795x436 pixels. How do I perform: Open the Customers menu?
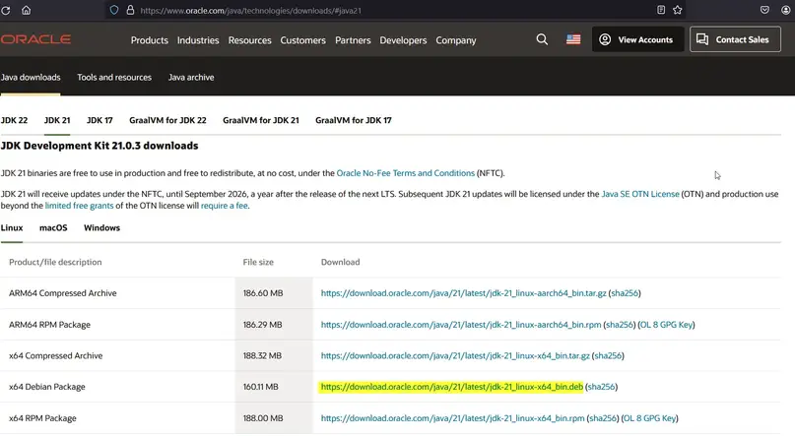[302, 40]
